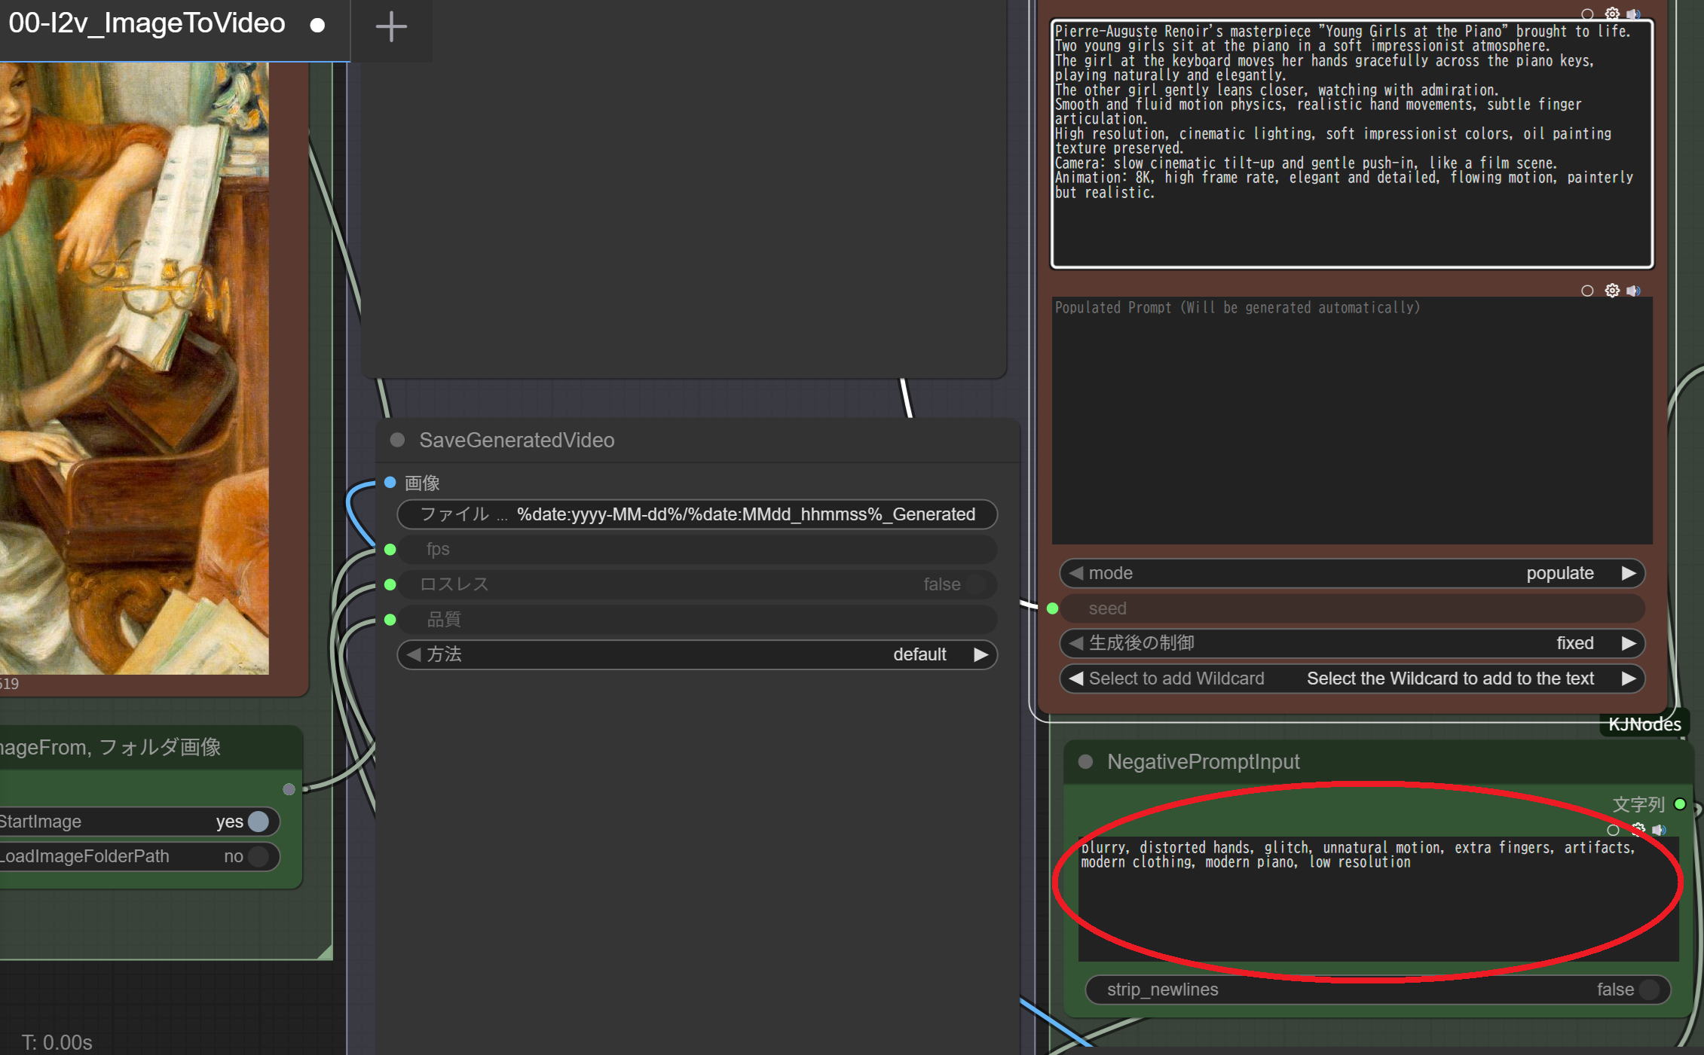
Task: Click the plus icon to open new workflow tab
Action: 391,27
